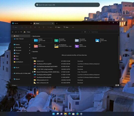Select the Documents folder in Quick access
The image size is (134, 116).
click(x=83, y=40)
